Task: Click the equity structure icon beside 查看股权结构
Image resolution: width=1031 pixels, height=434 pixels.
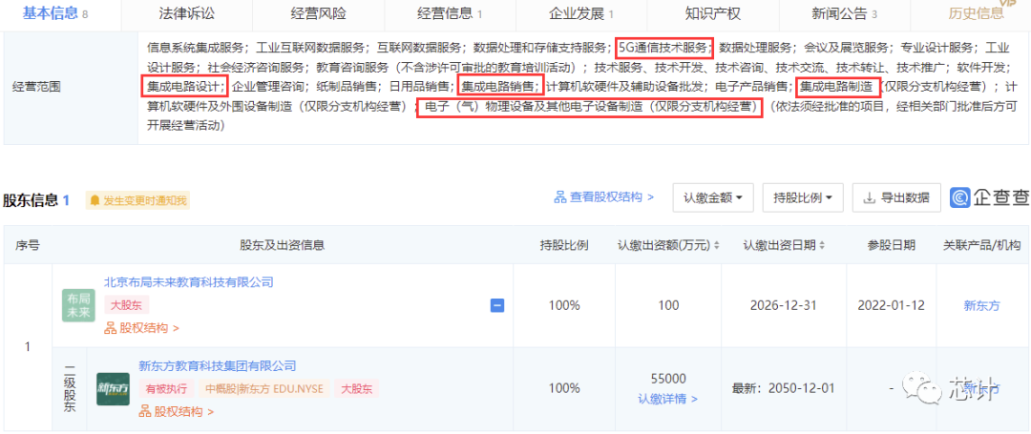Action: pyautogui.click(x=560, y=197)
